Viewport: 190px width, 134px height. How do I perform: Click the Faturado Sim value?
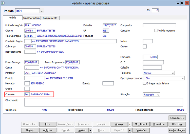[x=104, y=36]
